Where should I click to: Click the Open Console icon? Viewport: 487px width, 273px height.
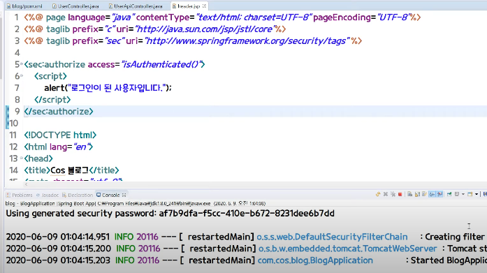(x=470, y=194)
